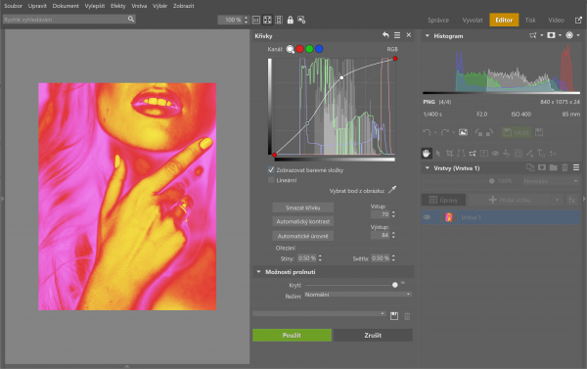Open the Efekty menu
Image resolution: width=587 pixels, height=369 pixels.
[x=118, y=6]
